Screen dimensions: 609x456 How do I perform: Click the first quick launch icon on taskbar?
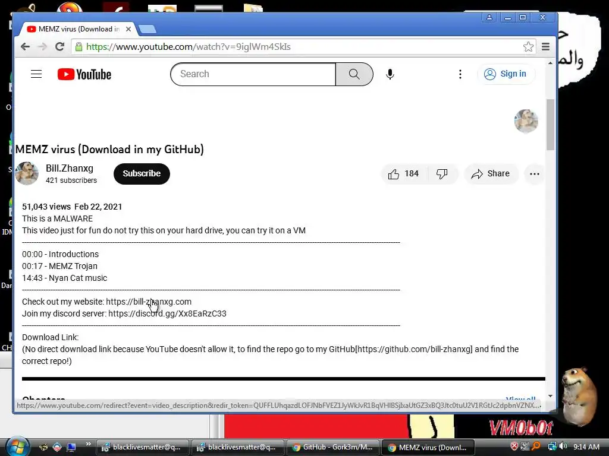(43, 447)
